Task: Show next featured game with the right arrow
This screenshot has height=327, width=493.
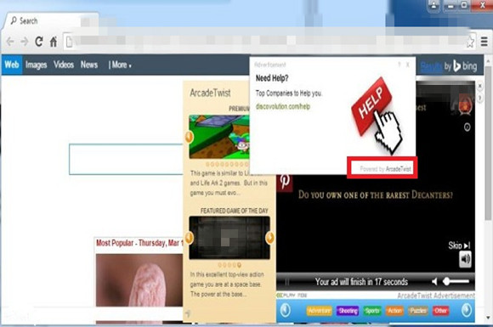Action: (269, 238)
